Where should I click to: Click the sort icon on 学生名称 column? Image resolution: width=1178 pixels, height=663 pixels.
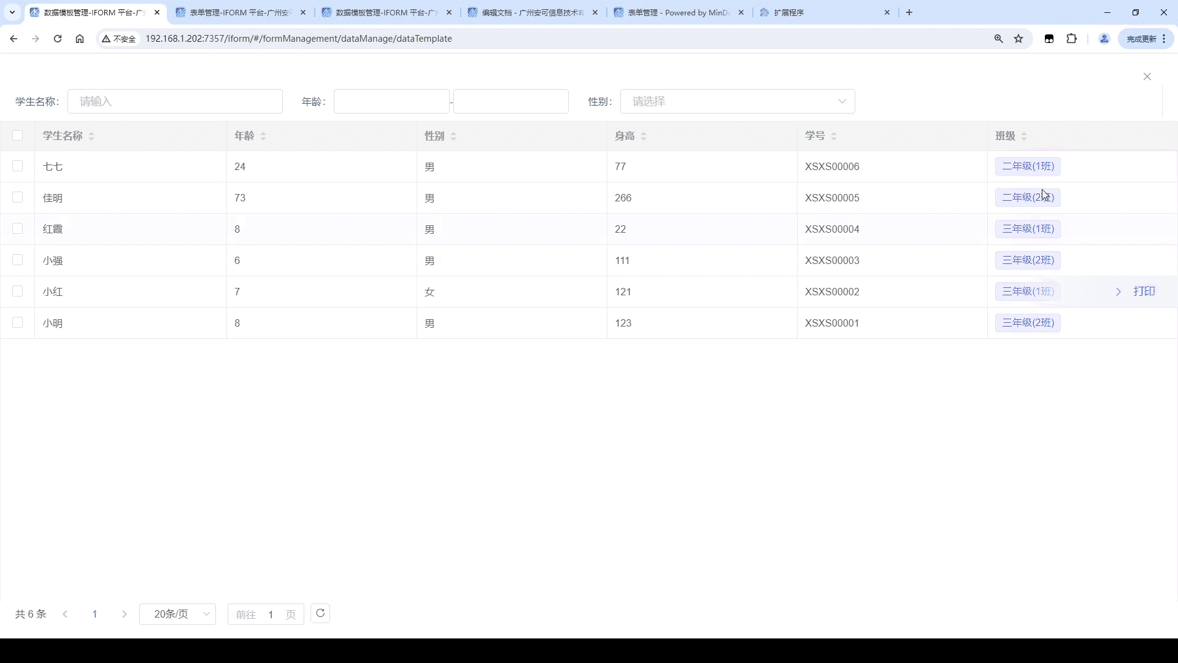coord(91,136)
